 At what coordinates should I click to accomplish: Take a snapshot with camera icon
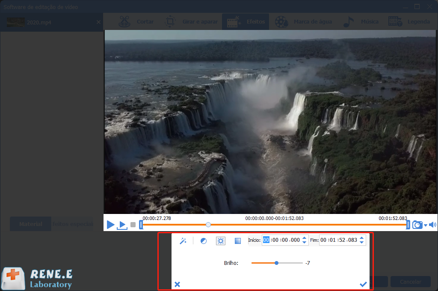point(417,225)
